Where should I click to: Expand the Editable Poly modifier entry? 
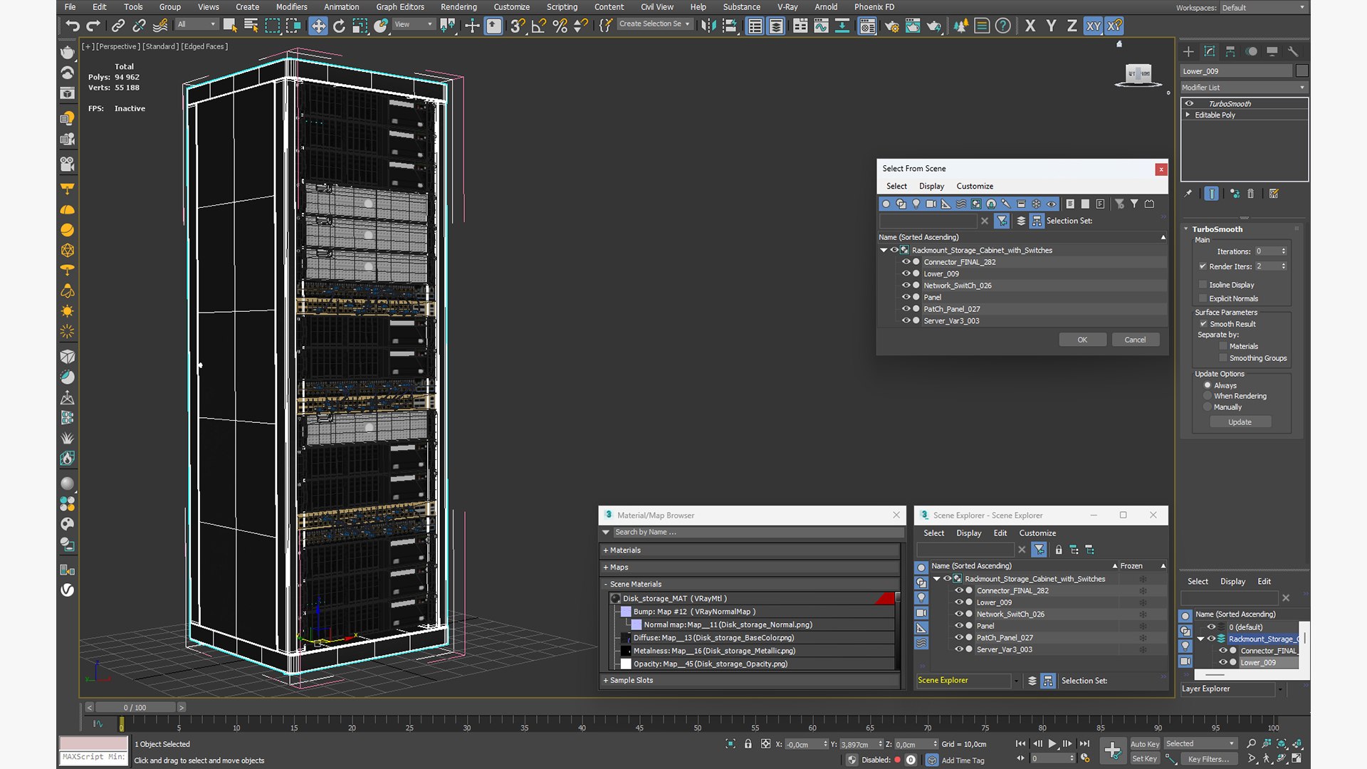[x=1188, y=115]
